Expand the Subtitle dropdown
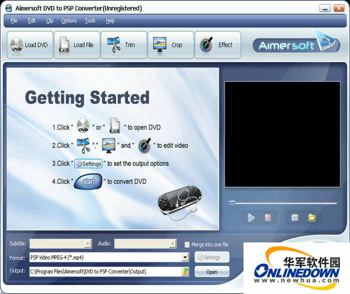 tap(88, 243)
